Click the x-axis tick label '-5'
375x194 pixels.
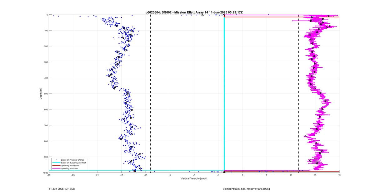(194, 175)
